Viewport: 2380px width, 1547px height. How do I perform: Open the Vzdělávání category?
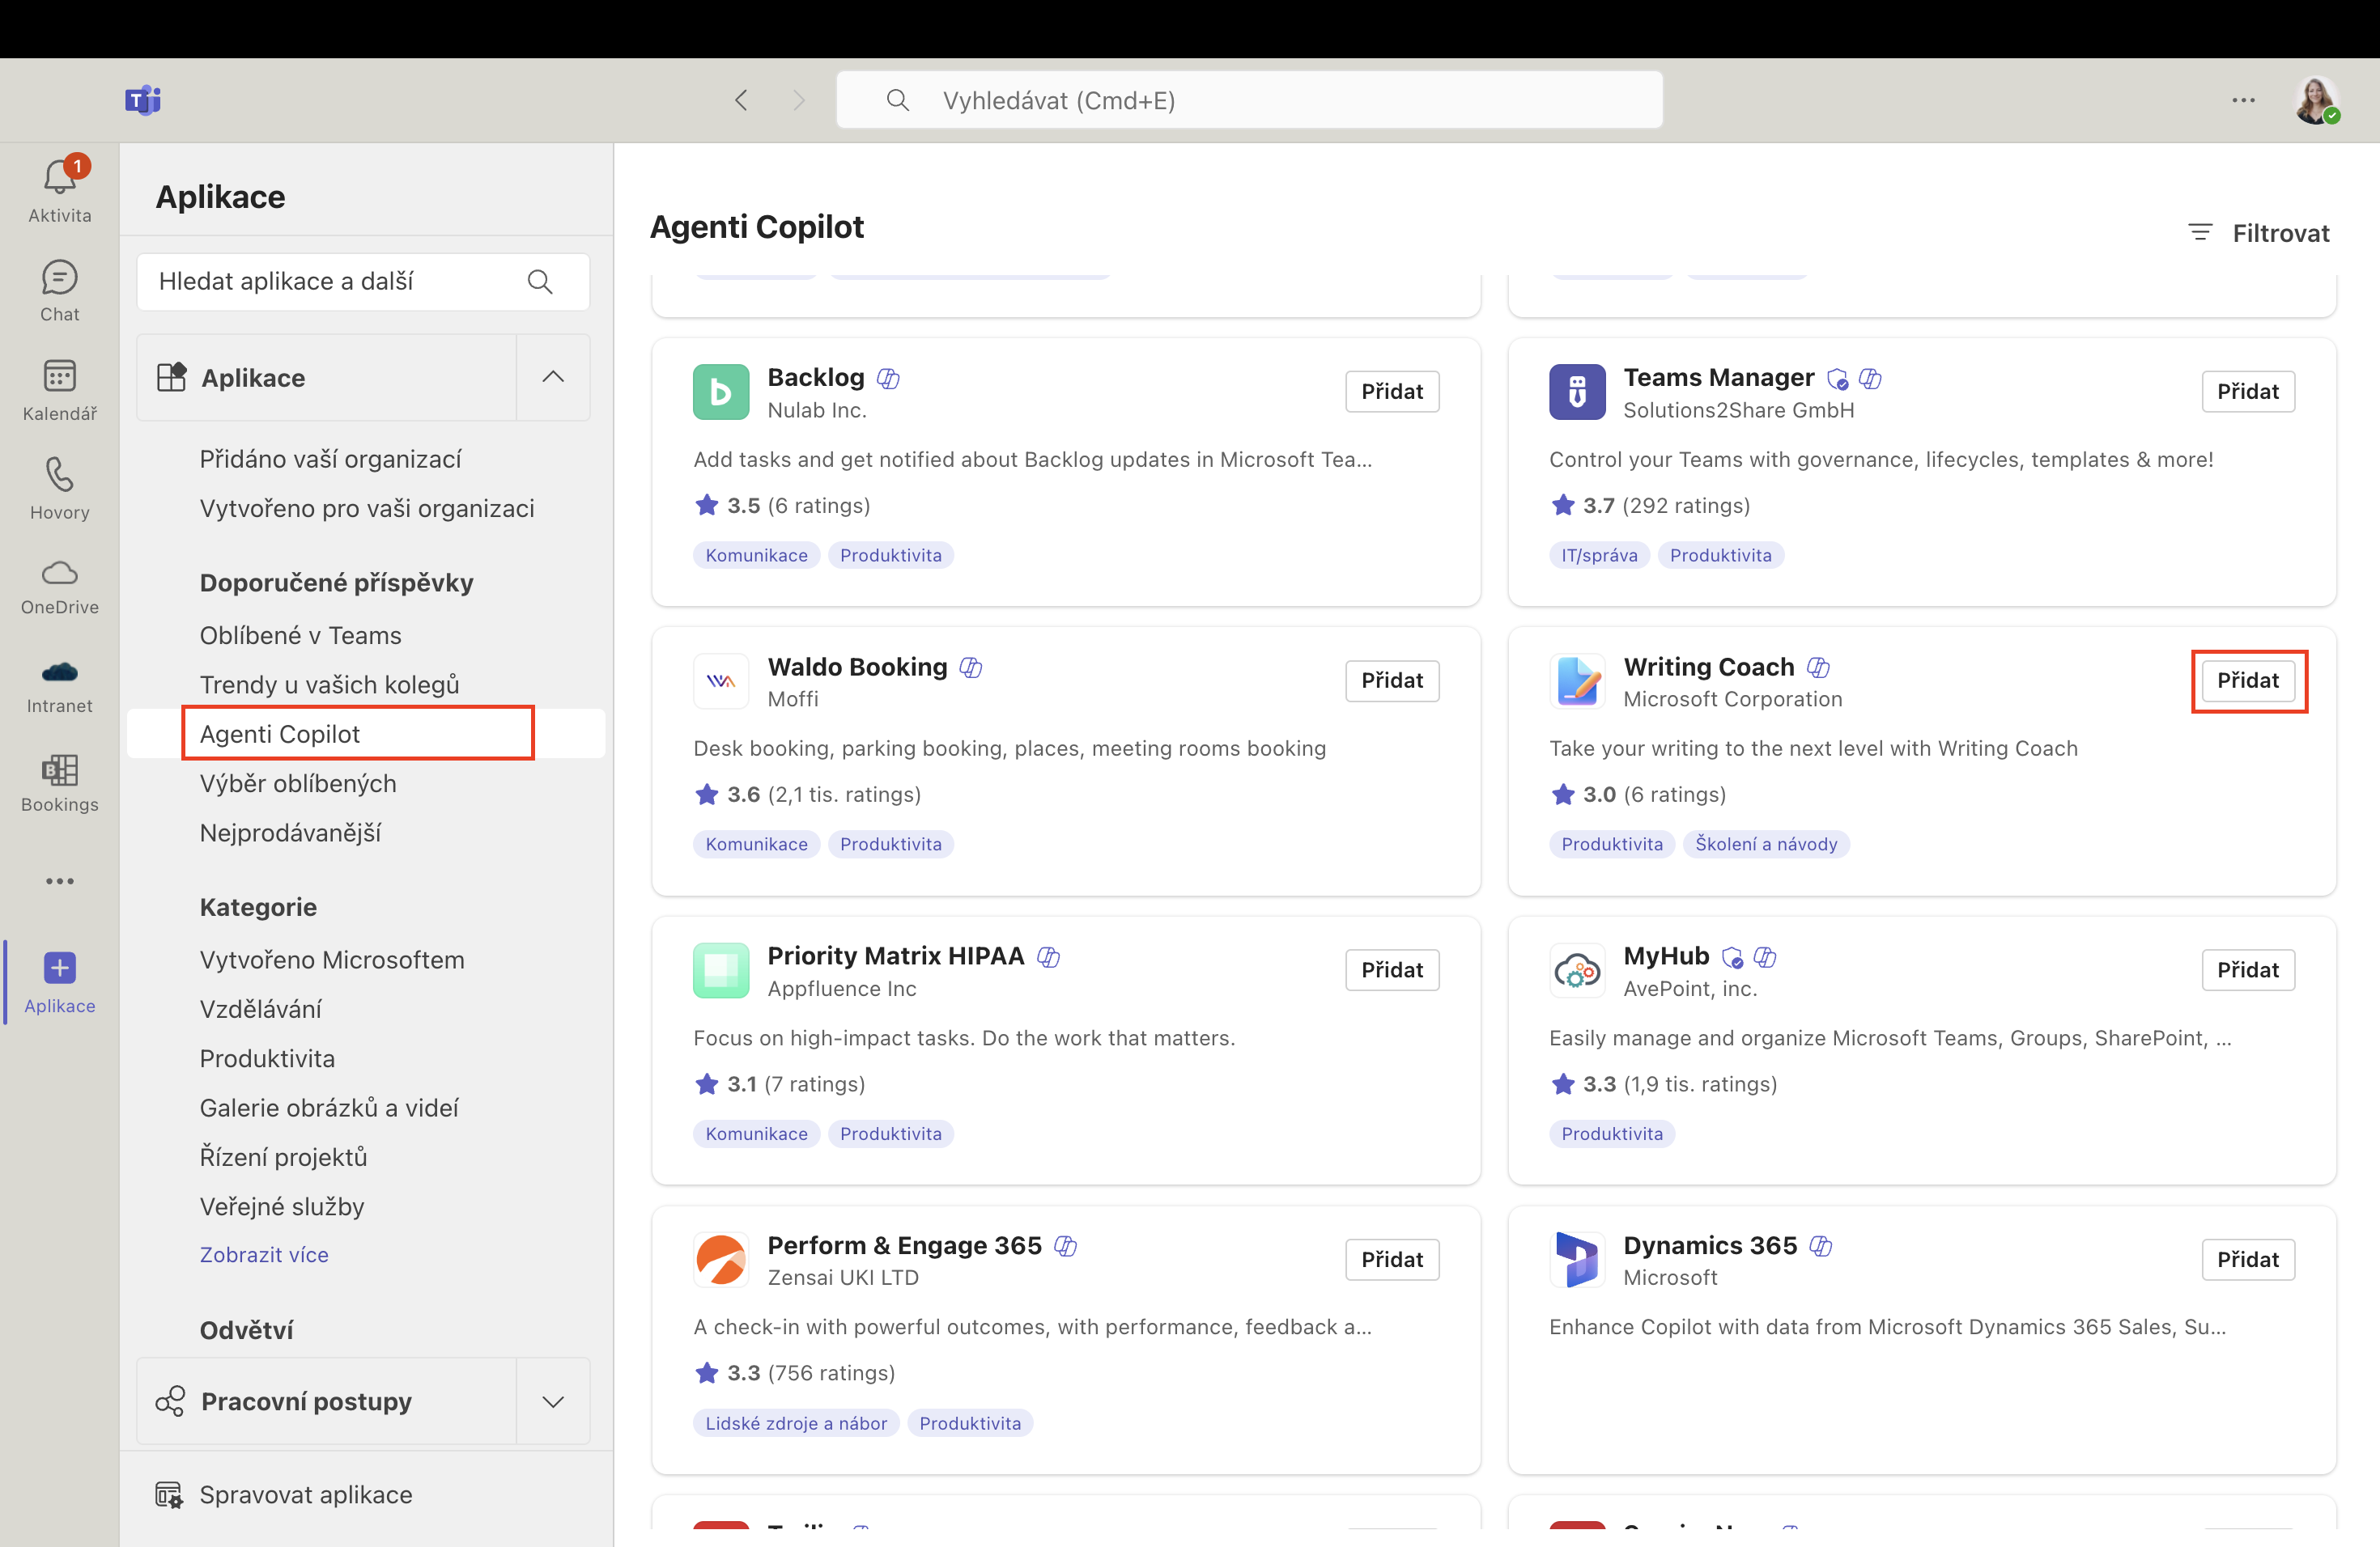261,1009
